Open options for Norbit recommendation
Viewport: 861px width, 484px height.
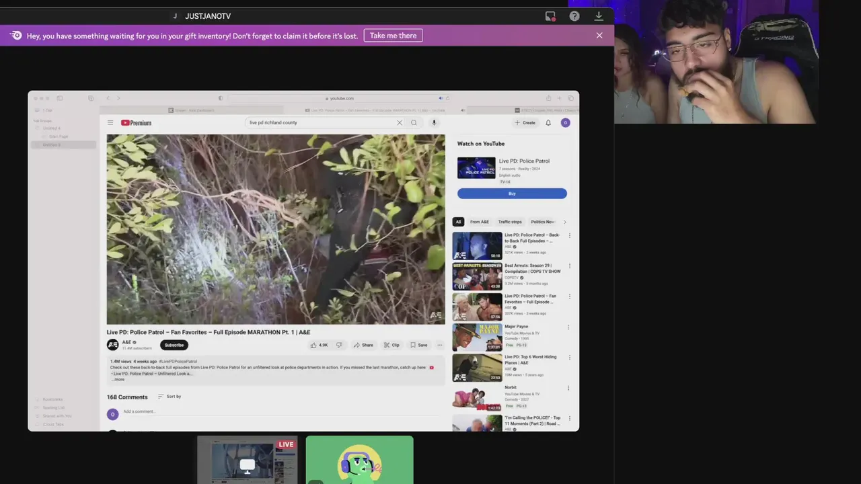pyautogui.click(x=569, y=388)
